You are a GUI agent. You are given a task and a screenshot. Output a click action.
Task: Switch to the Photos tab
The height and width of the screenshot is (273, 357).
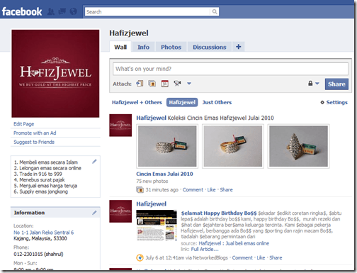pos(171,47)
